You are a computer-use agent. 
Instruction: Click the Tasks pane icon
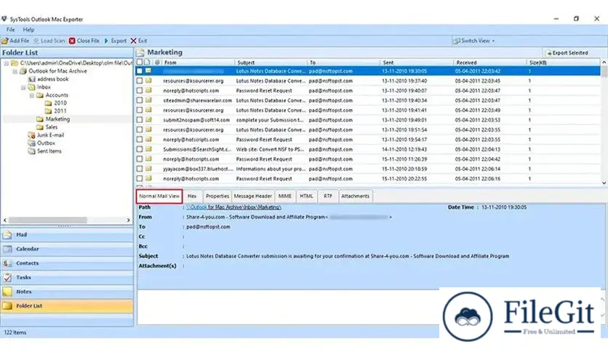pos(7,277)
